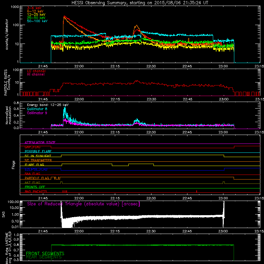Select the blue ECLIPSE_FLAG label
Viewport: 264px width, 264px height.
pyautogui.click(x=36, y=169)
